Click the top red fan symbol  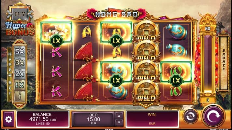85,51
